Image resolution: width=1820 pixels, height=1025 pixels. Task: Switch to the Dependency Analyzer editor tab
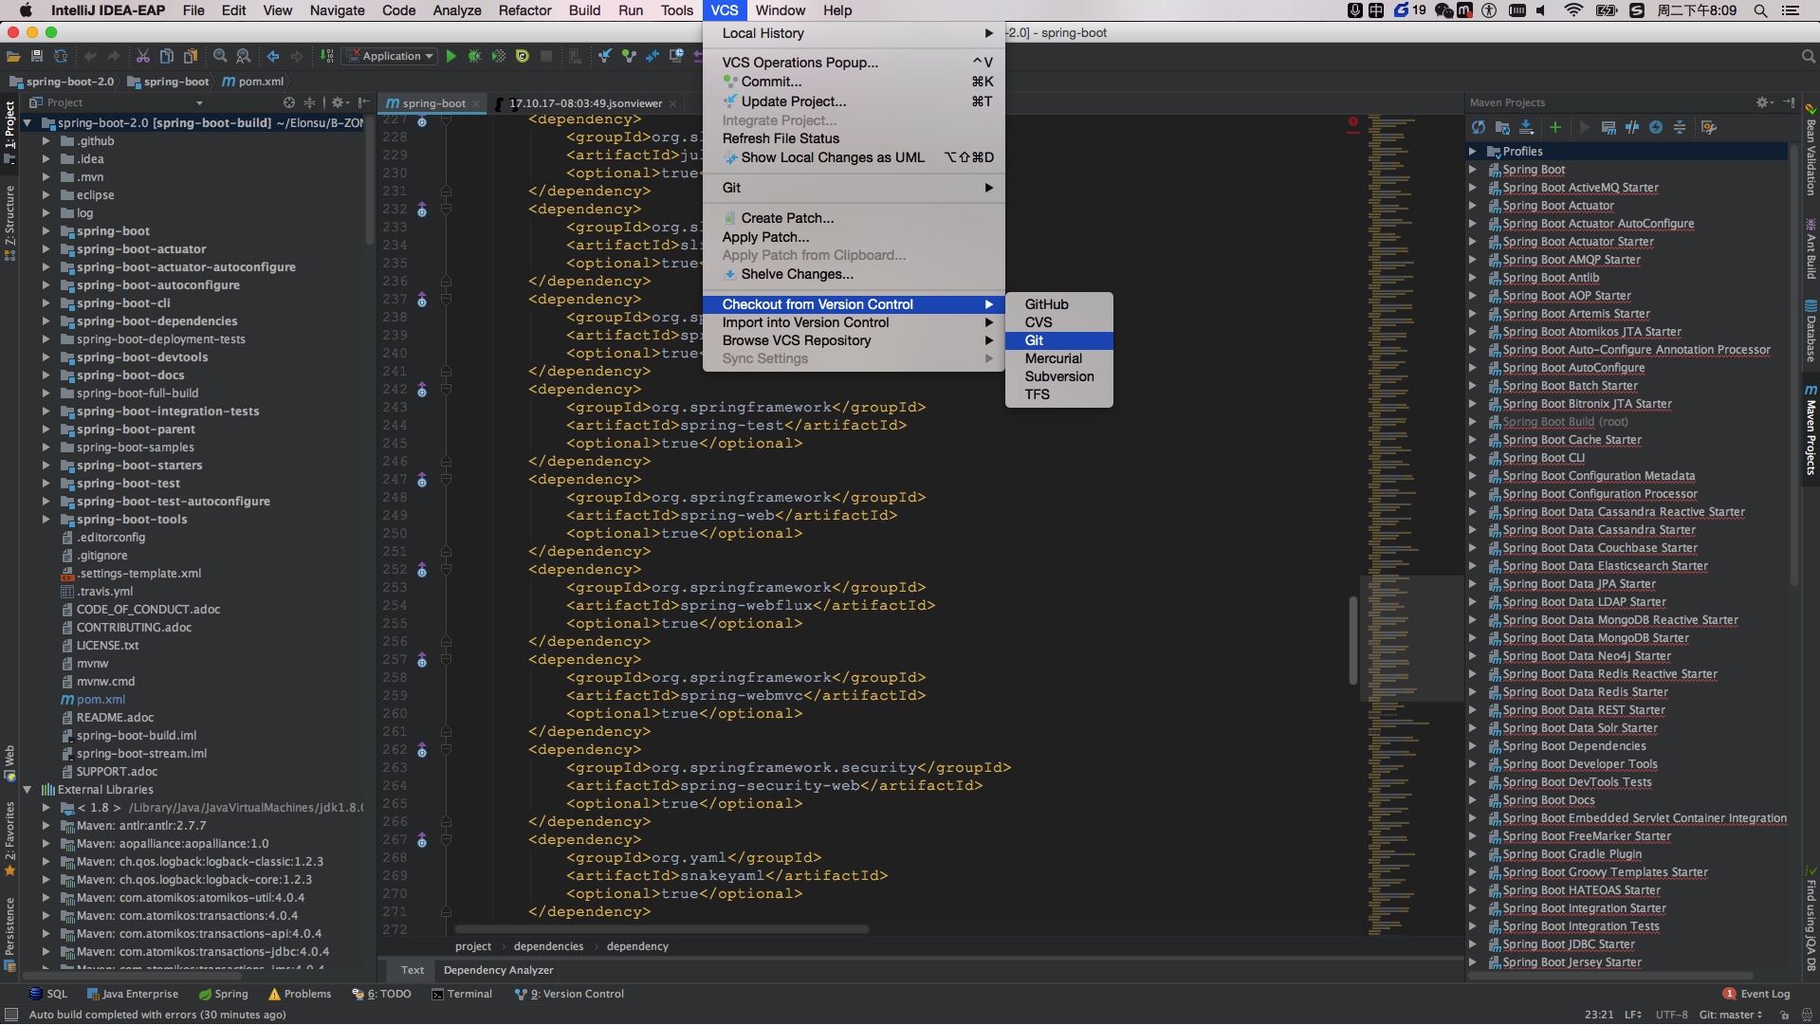click(x=498, y=971)
